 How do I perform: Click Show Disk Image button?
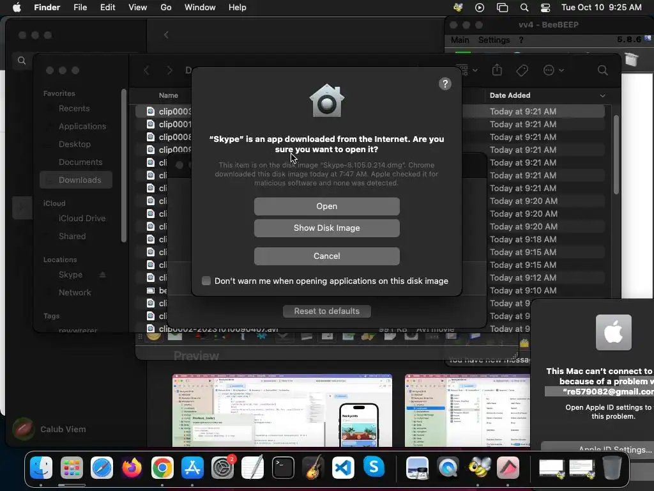coord(326,228)
